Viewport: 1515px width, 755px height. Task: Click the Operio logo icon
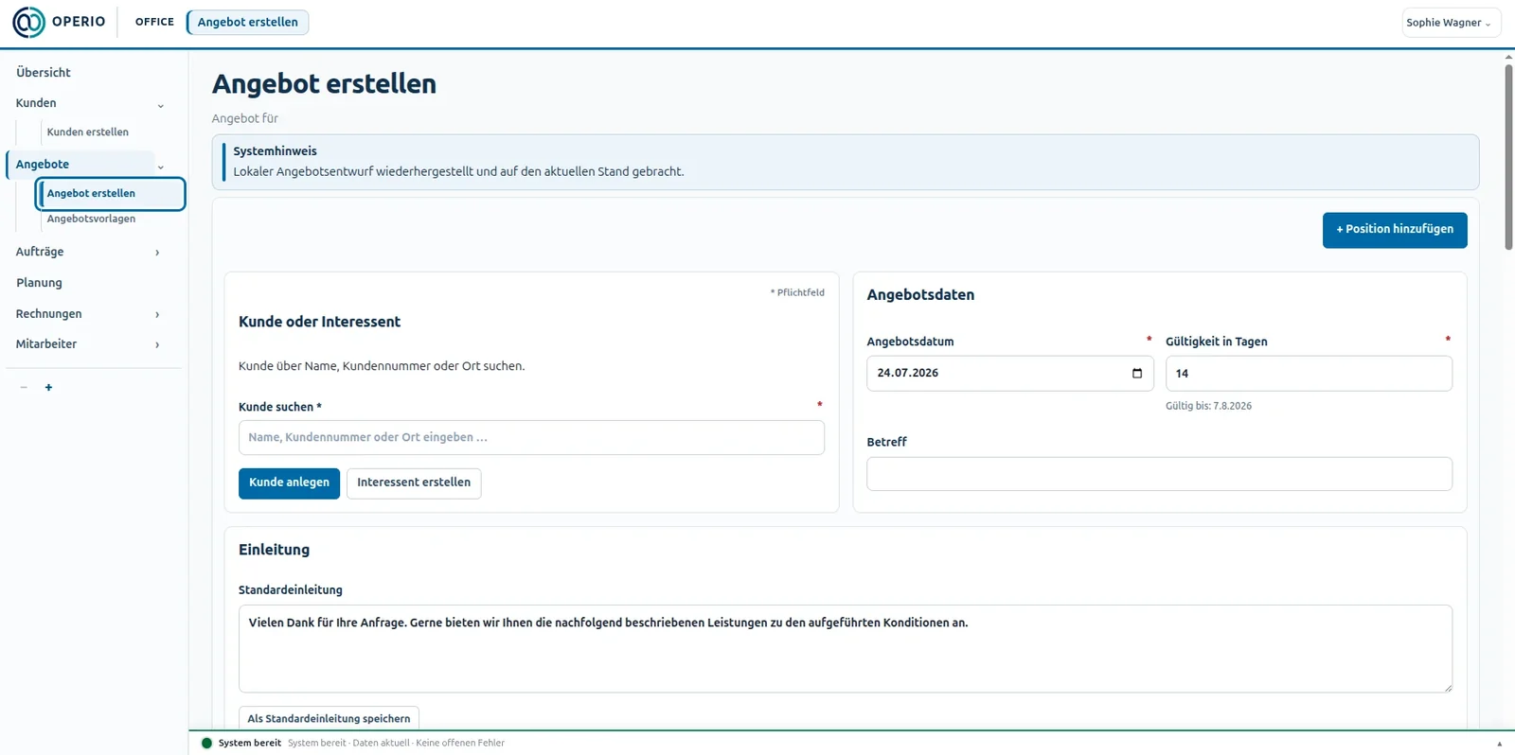28,22
